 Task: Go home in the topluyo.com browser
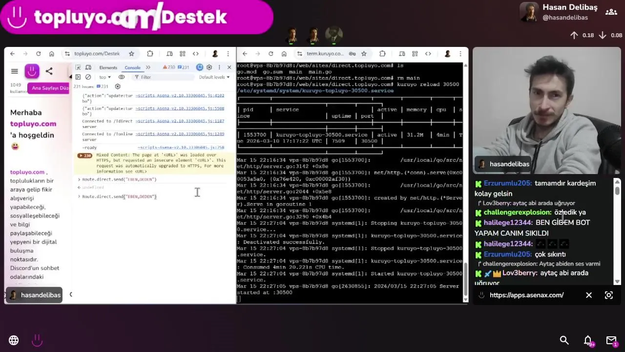click(x=52, y=54)
